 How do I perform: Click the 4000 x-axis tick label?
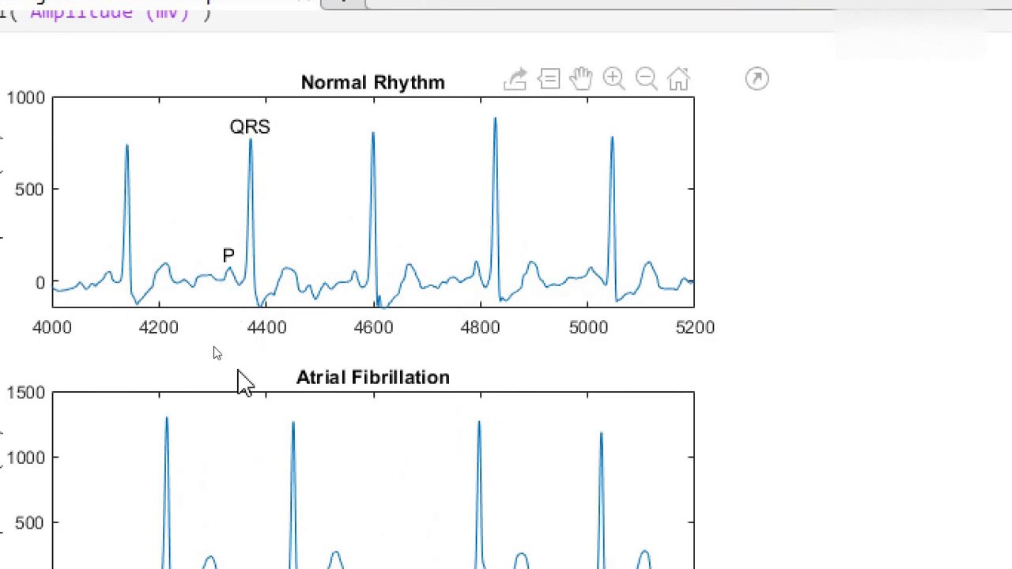point(52,327)
